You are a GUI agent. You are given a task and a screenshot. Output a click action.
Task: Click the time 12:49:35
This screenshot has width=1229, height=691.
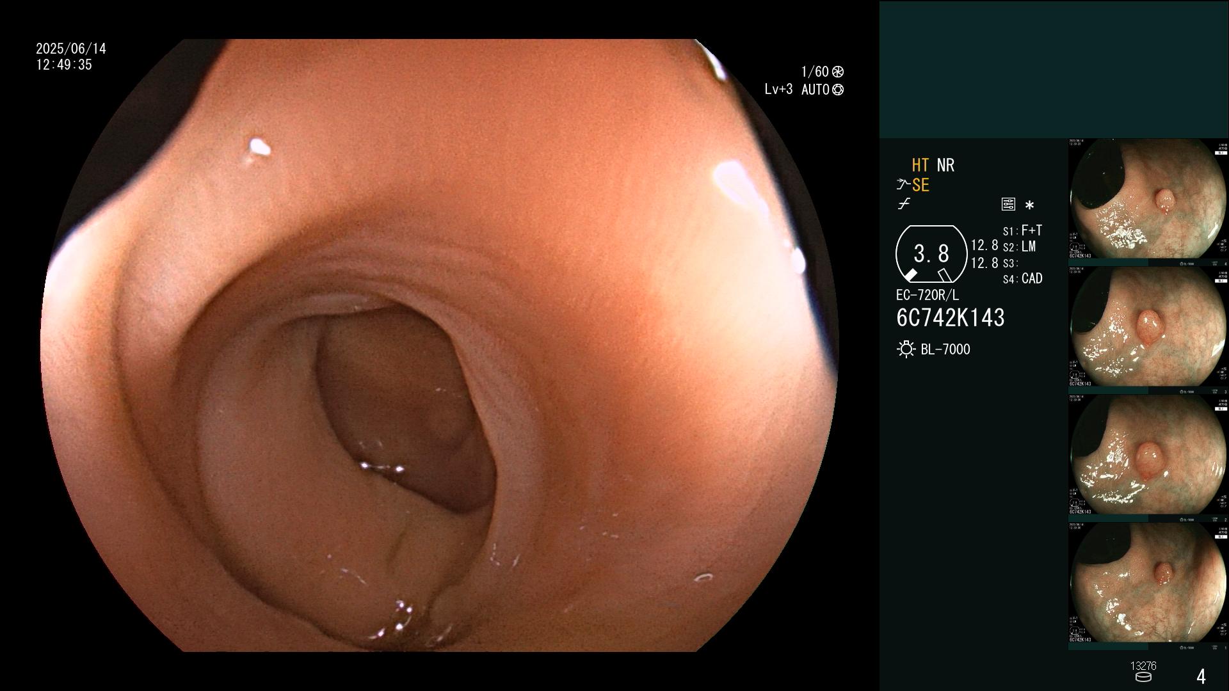coord(64,65)
